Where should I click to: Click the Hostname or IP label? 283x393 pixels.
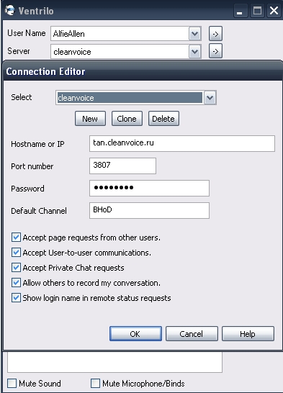[37, 144]
